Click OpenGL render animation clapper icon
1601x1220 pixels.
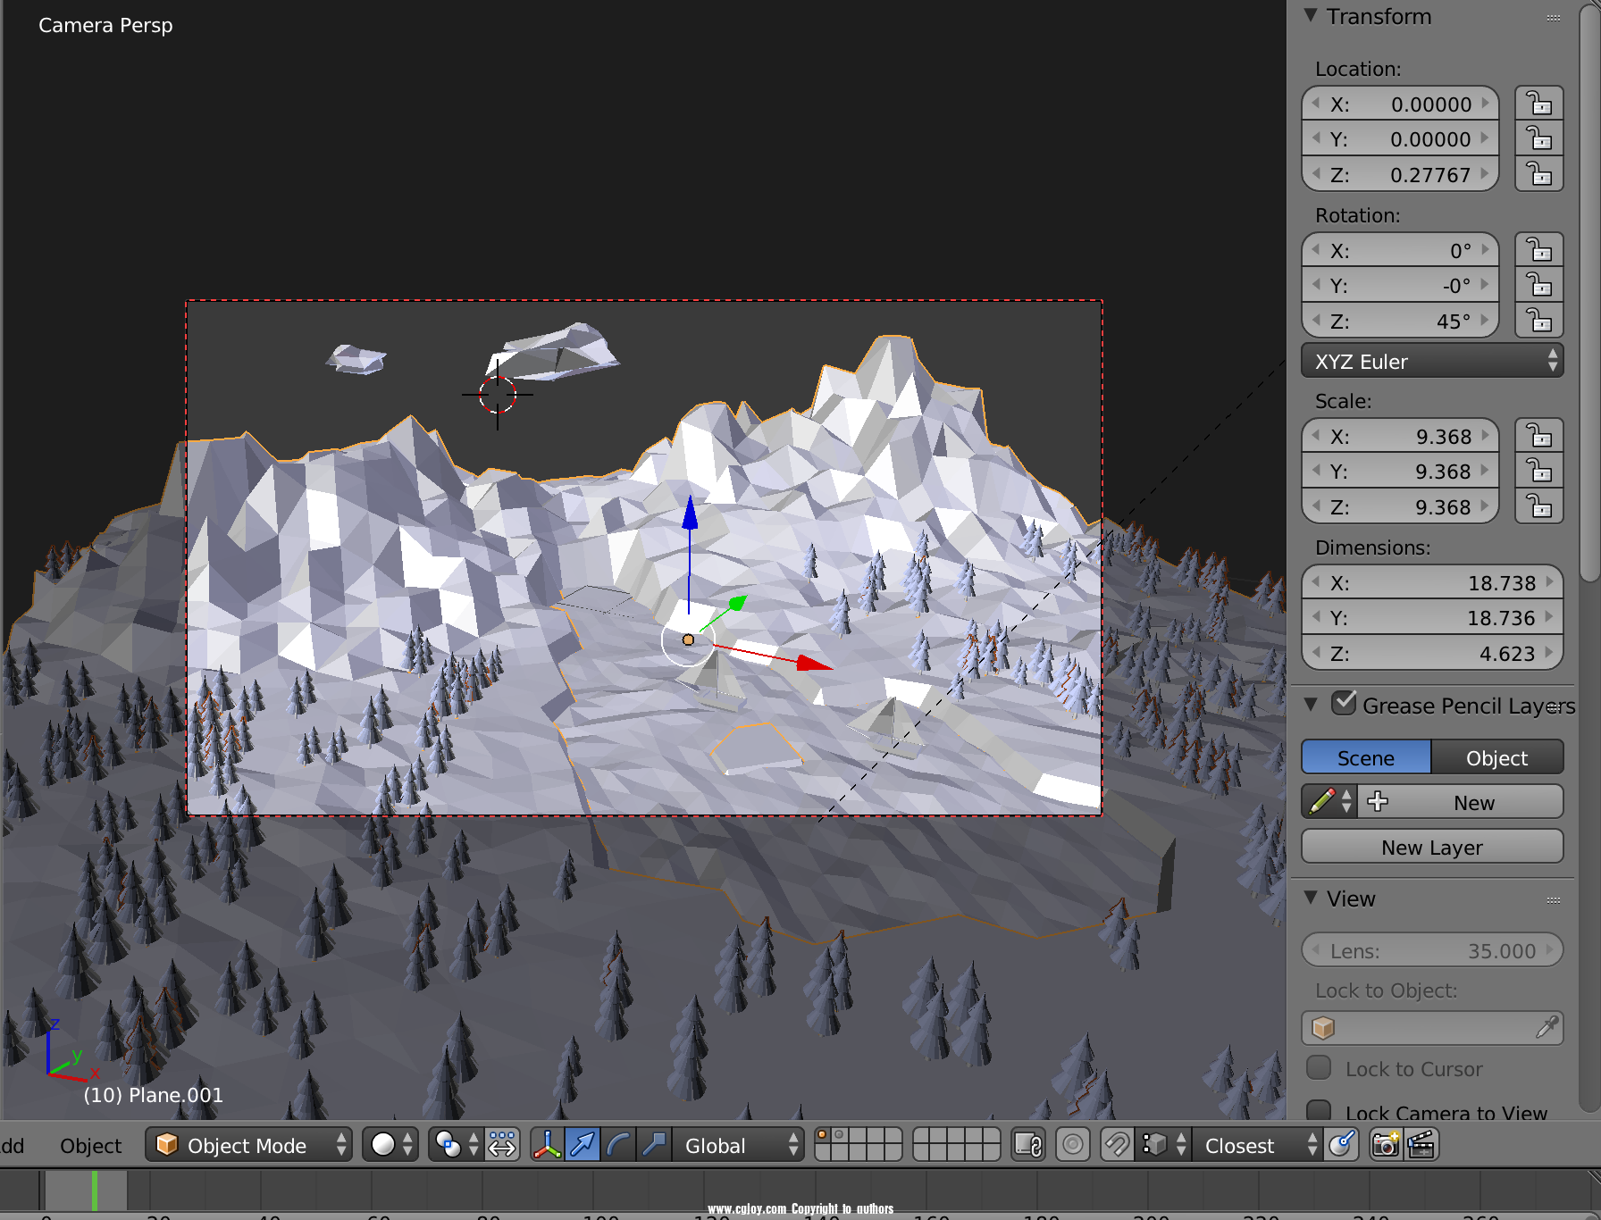click(x=1421, y=1145)
